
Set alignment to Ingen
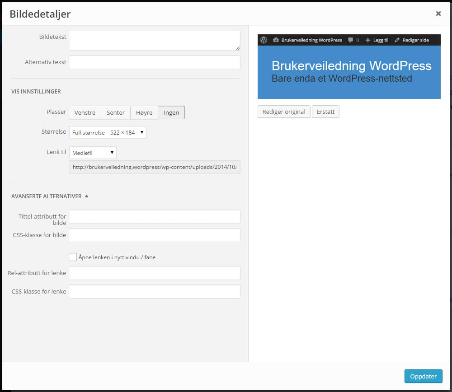[171, 112]
